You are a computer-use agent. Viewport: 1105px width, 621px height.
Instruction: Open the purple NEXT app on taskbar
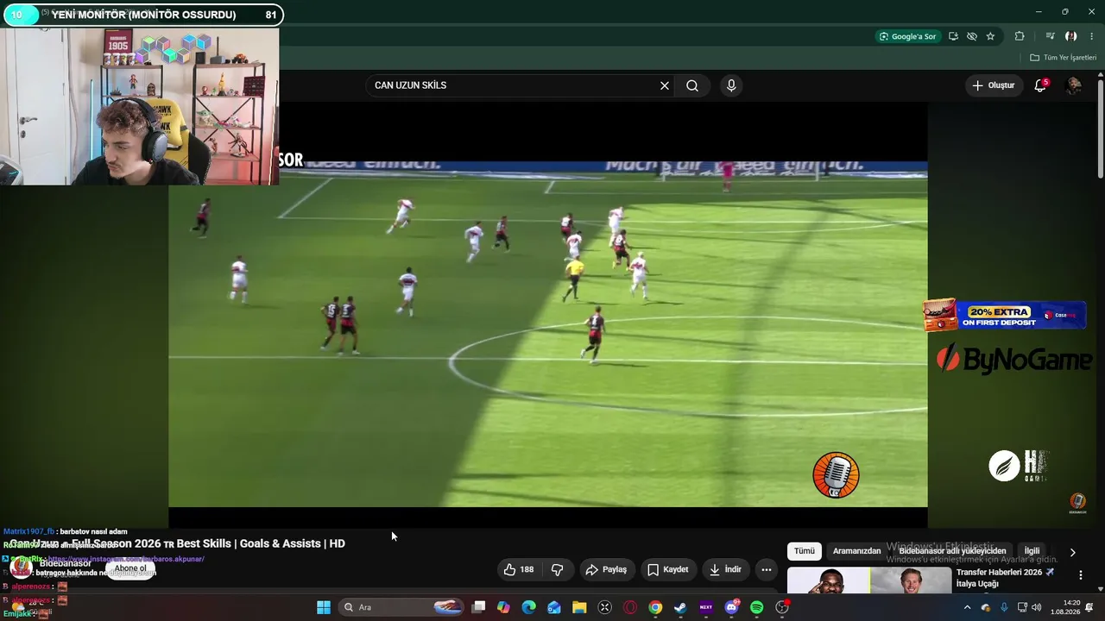[x=706, y=607]
